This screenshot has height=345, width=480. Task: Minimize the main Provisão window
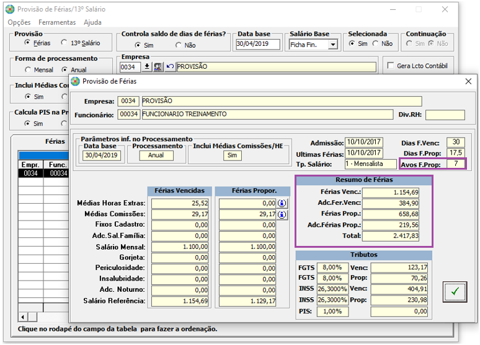coord(393,9)
